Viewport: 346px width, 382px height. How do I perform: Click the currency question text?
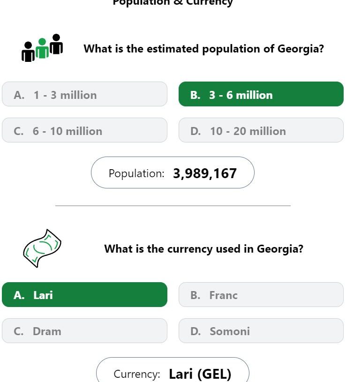tap(203, 249)
